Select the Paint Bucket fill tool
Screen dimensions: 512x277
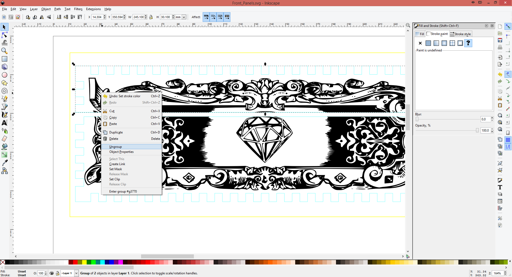click(4, 147)
